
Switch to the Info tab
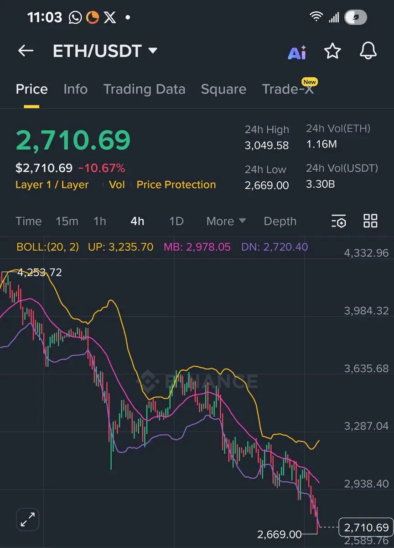75,89
